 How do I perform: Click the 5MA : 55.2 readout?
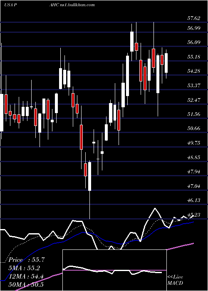[24, 268]
